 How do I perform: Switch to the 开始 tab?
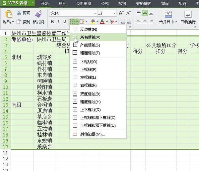(x=44, y=3)
